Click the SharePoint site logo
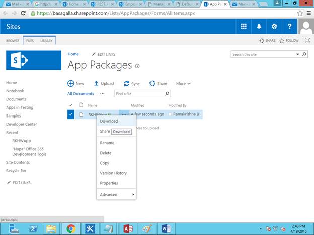Screen dimensions: 314x235 point(34,60)
